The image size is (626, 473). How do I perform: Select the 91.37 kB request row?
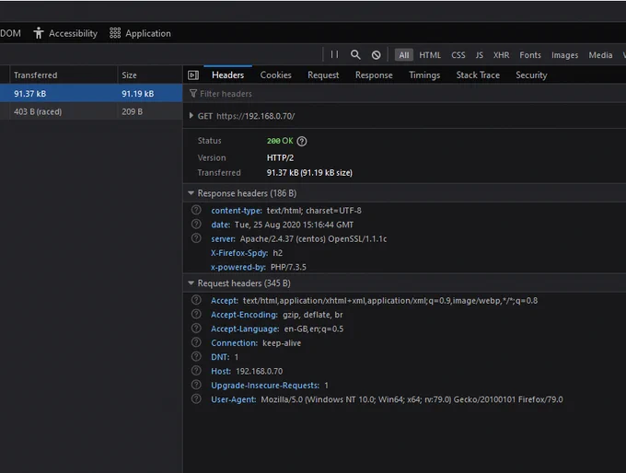[x=91, y=93]
